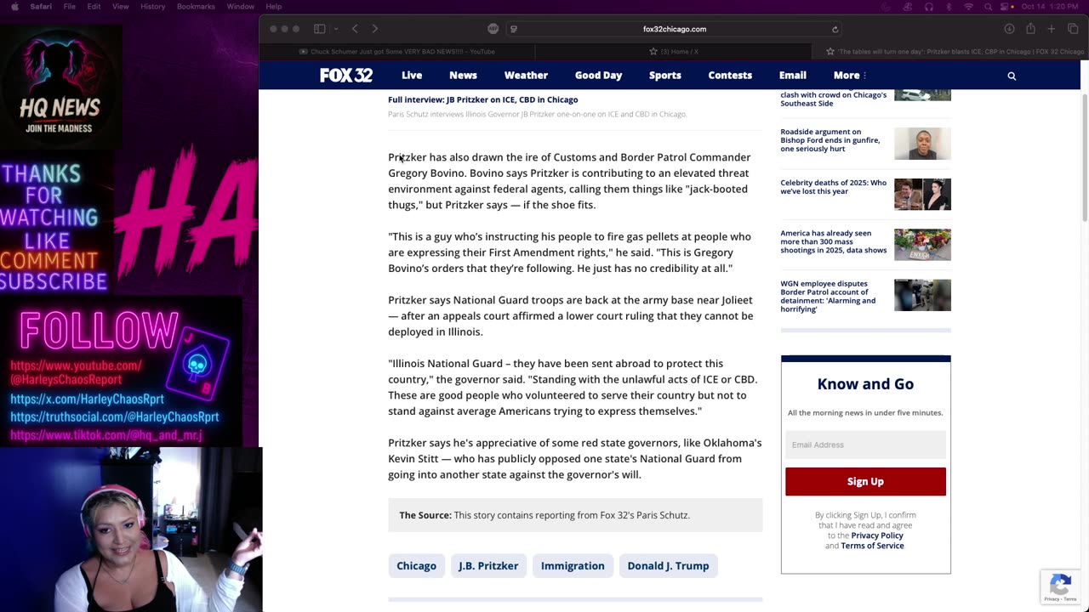Select the Donald J. Trump topic tag
This screenshot has height=612, width=1089.
(668, 565)
